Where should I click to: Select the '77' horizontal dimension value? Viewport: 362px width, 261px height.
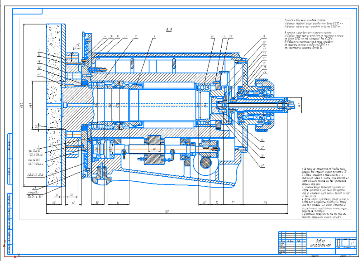point(233,203)
